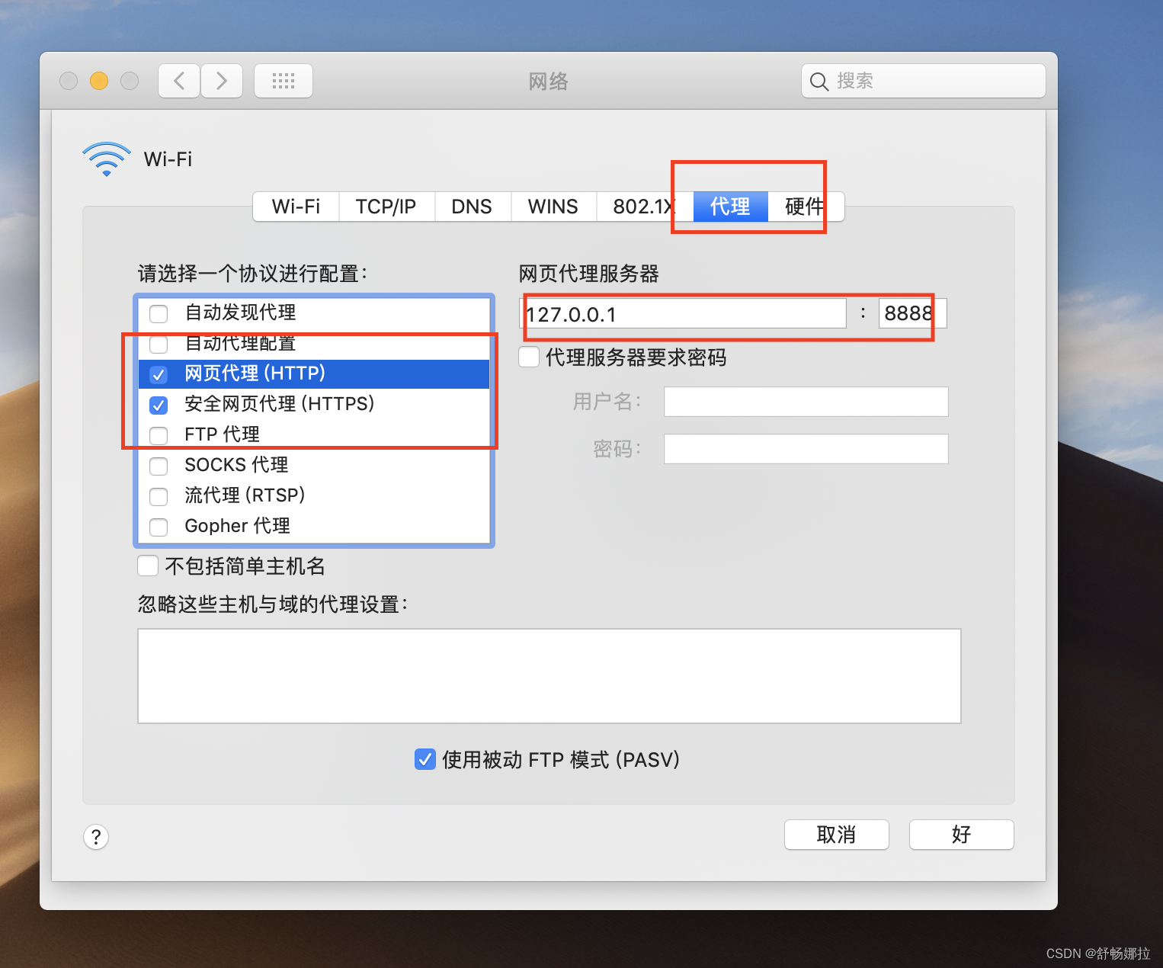Toggle 不包括简单主机名 checkbox
The width and height of the screenshot is (1163, 968).
[x=148, y=566]
